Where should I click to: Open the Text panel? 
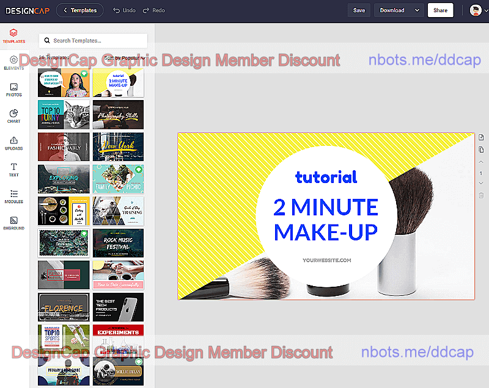13,169
